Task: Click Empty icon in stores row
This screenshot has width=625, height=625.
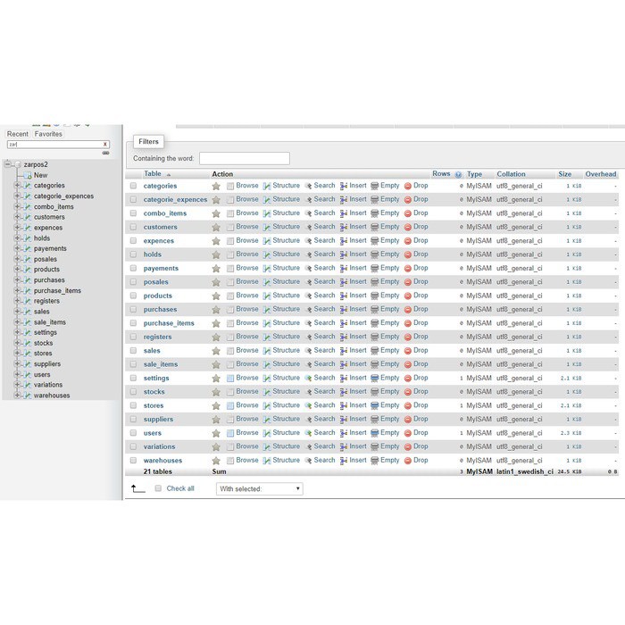Action: point(375,405)
